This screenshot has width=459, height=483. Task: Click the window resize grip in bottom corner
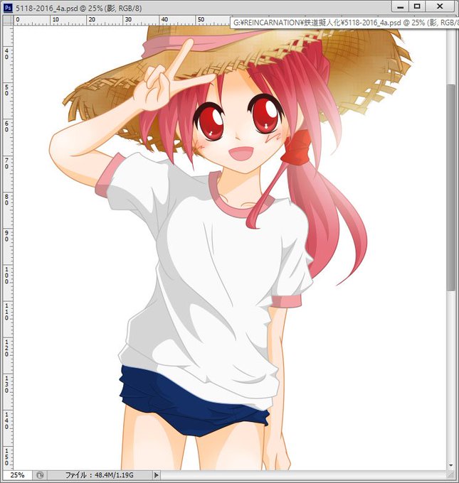click(451, 475)
